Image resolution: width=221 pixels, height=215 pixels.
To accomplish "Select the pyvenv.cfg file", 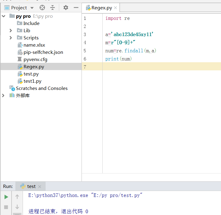I will pos(35,60).
